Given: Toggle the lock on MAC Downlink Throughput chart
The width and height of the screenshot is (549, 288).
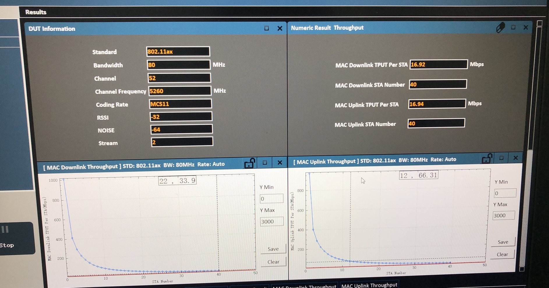Looking at the screenshot, I should point(250,163).
